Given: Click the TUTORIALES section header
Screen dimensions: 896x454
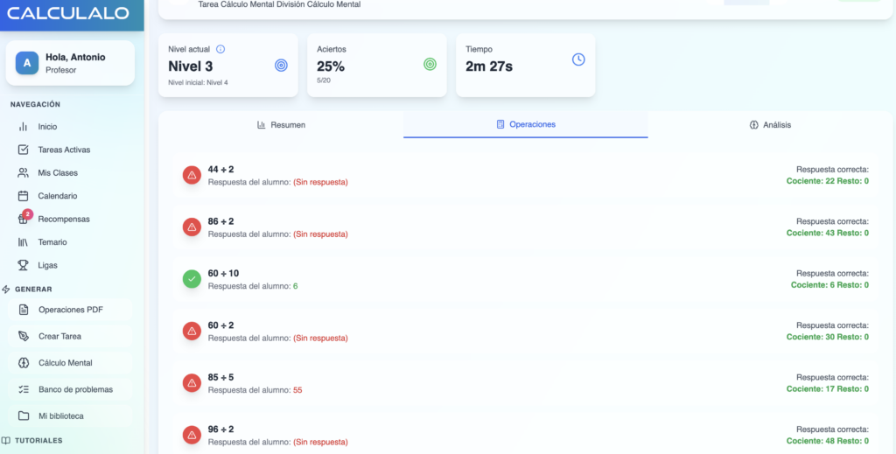Looking at the screenshot, I should click(38, 440).
